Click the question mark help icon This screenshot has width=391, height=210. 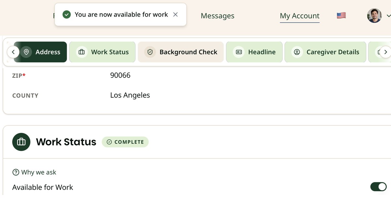[x=16, y=172]
